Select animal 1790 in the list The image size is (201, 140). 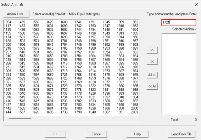(78, 112)
